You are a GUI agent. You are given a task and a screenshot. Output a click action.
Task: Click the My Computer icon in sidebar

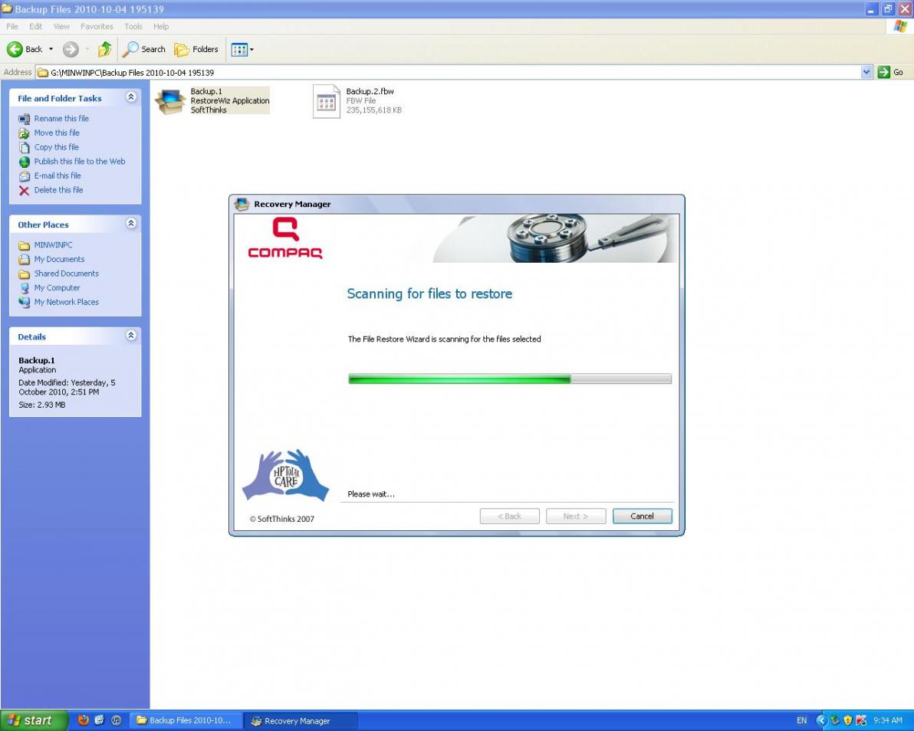point(24,288)
